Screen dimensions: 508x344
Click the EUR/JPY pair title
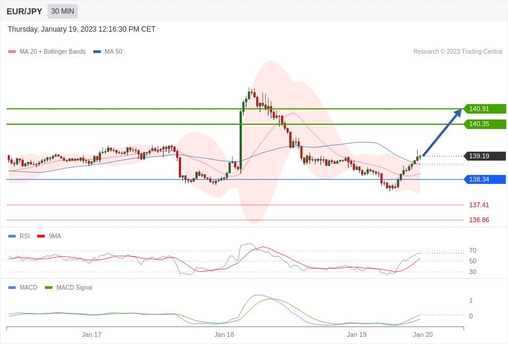click(25, 11)
